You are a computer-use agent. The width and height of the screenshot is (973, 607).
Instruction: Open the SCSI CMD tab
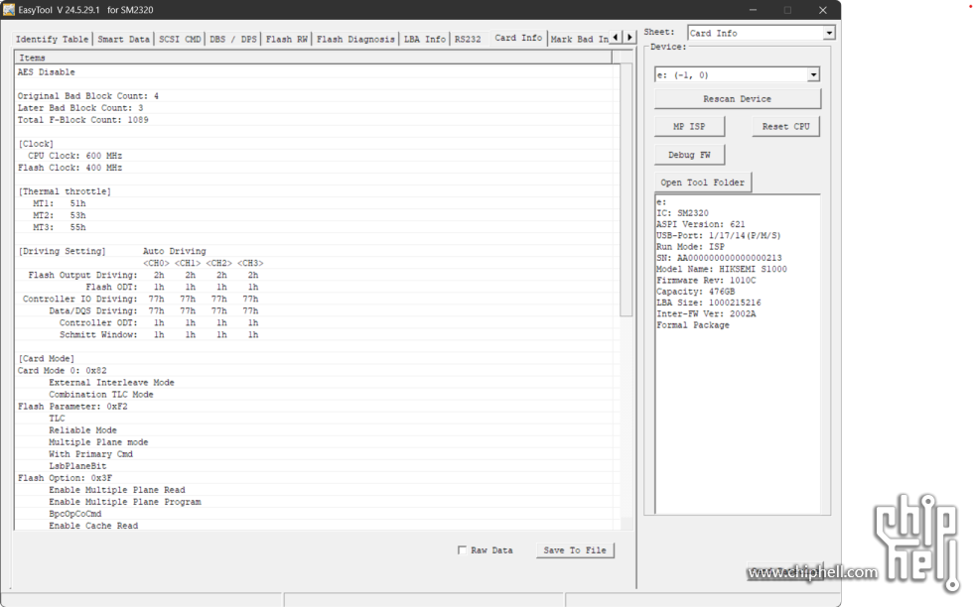click(x=180, y=39)
